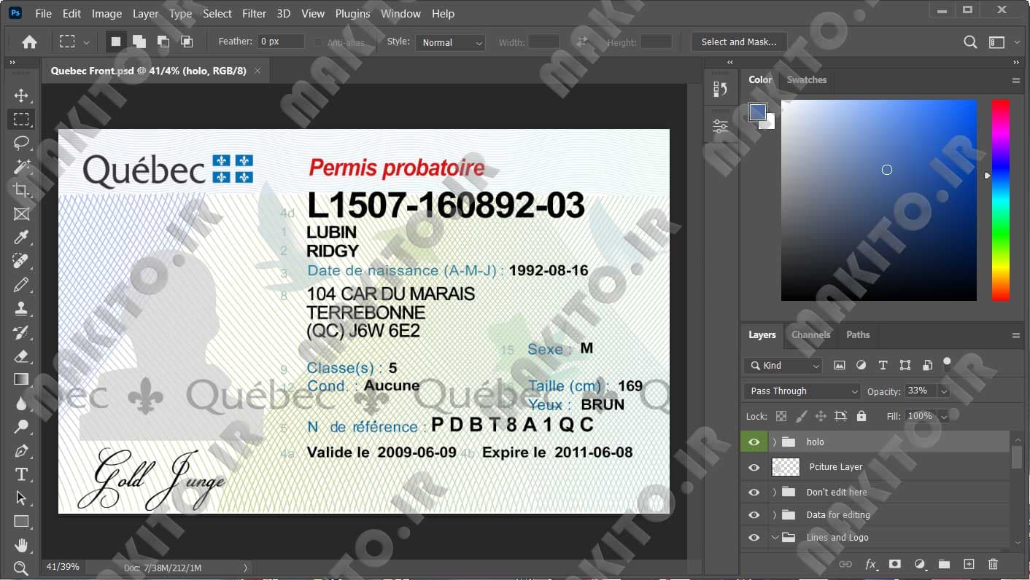
Task: Click the Select and Mask button
Action: tap(739, 42)
